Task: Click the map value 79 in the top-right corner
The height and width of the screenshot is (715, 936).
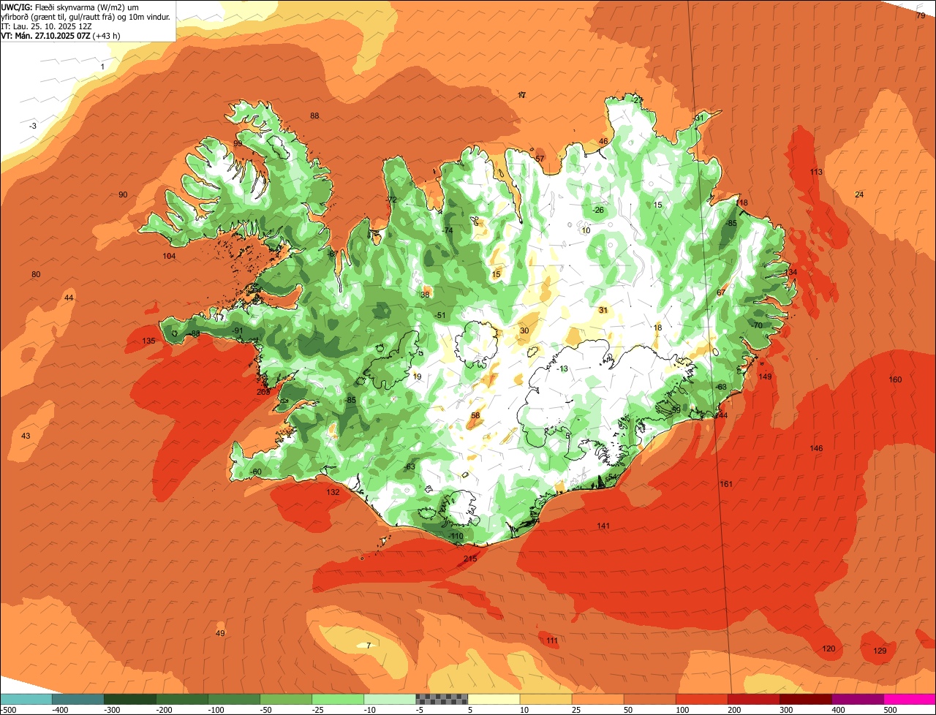Action: click(x=921, y=15)
